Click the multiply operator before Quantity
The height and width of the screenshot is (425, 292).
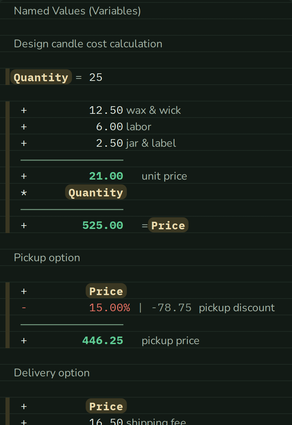(x=24, y=193)
